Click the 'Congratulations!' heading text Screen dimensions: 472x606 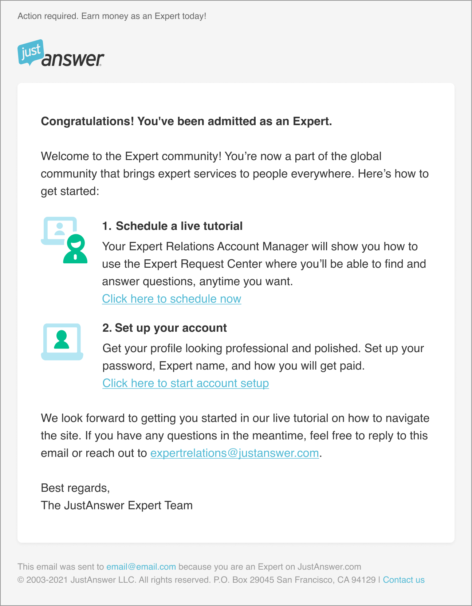click(x=186, y=121)
